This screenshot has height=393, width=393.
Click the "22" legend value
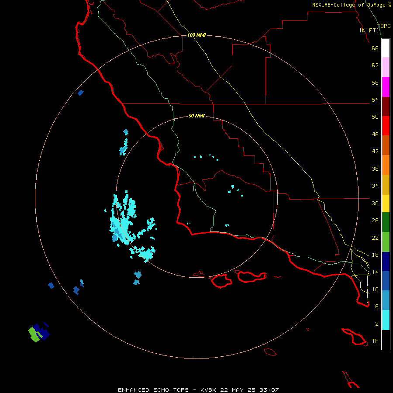[x=375, y=238]
